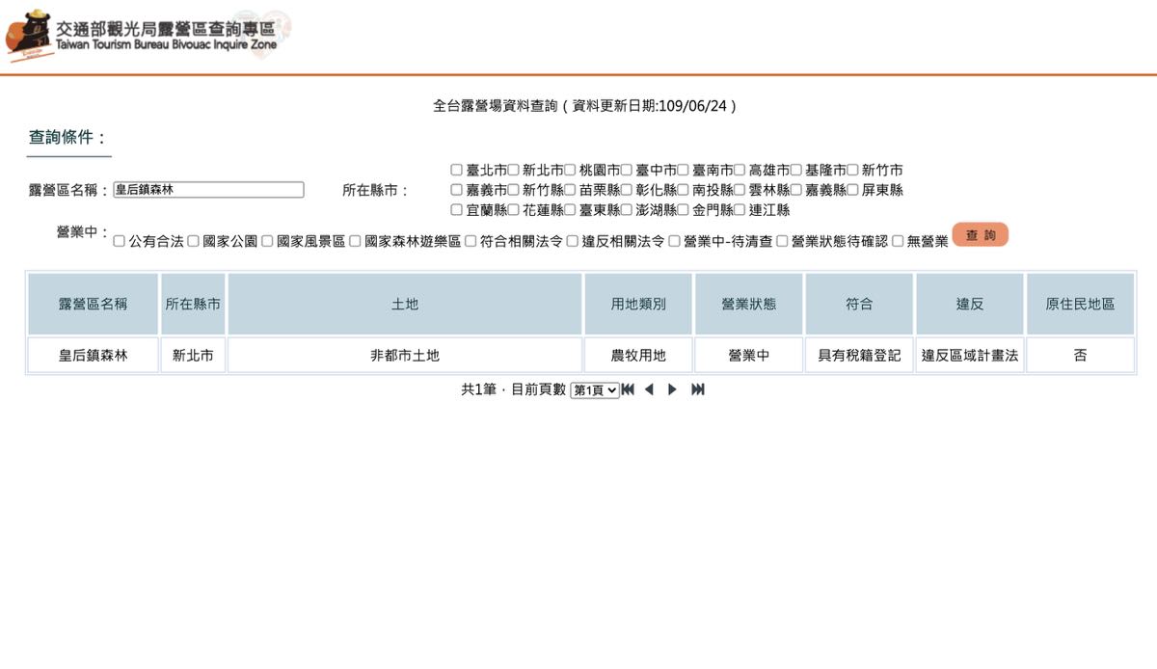
Task: Click the 營業狀態 column header
Action: (x=749, y=304)
